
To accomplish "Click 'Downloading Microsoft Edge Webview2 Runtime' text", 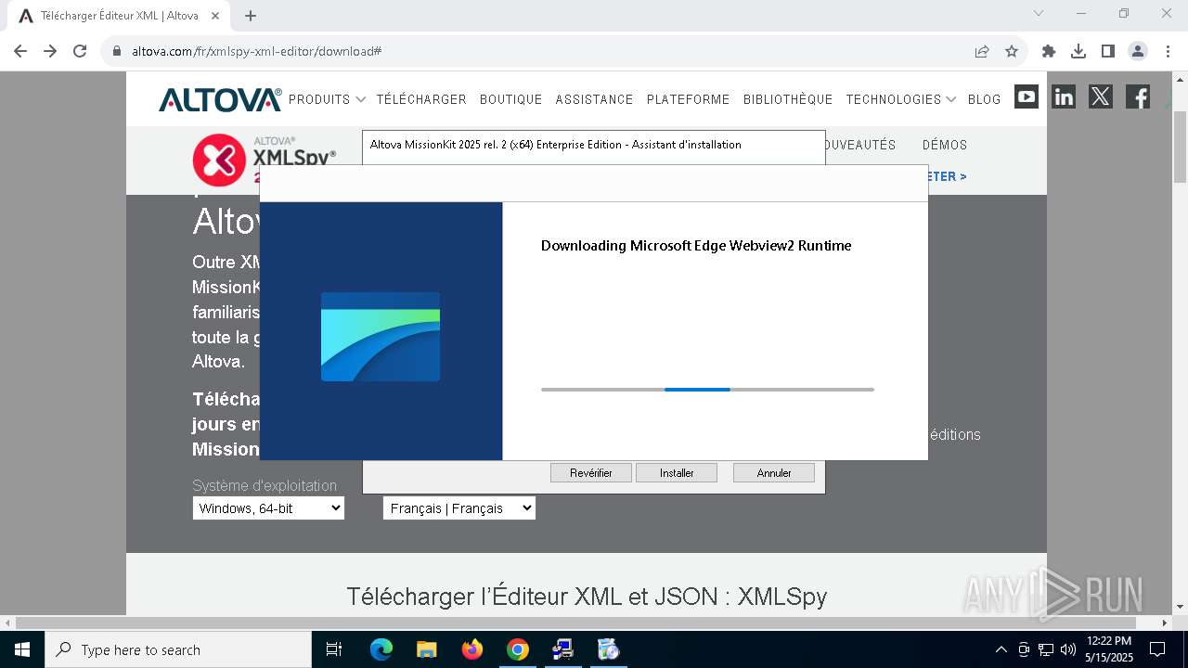I will click(x=696, y=246).
